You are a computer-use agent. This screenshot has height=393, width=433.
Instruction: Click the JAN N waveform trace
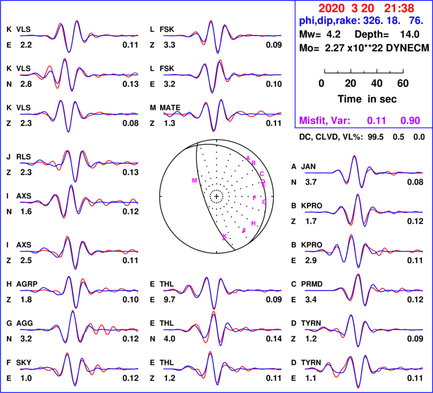[x=364, y=172]
